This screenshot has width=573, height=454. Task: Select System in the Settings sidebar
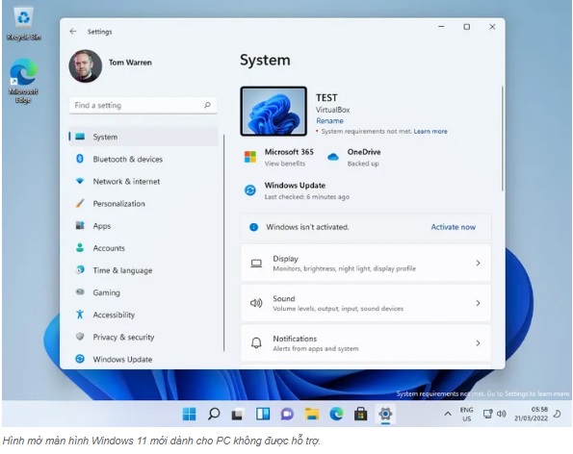[x=143, y=137]
